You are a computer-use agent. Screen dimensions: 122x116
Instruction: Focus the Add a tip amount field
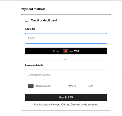click(x=66, y=38)
